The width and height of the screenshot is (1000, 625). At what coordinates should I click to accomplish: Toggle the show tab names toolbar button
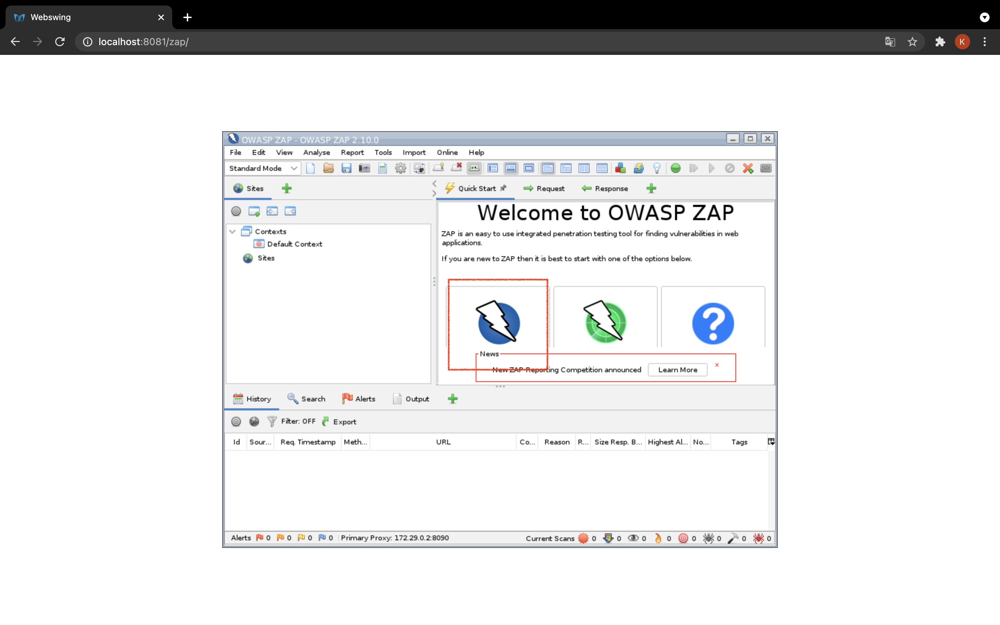tap(474, 168)
